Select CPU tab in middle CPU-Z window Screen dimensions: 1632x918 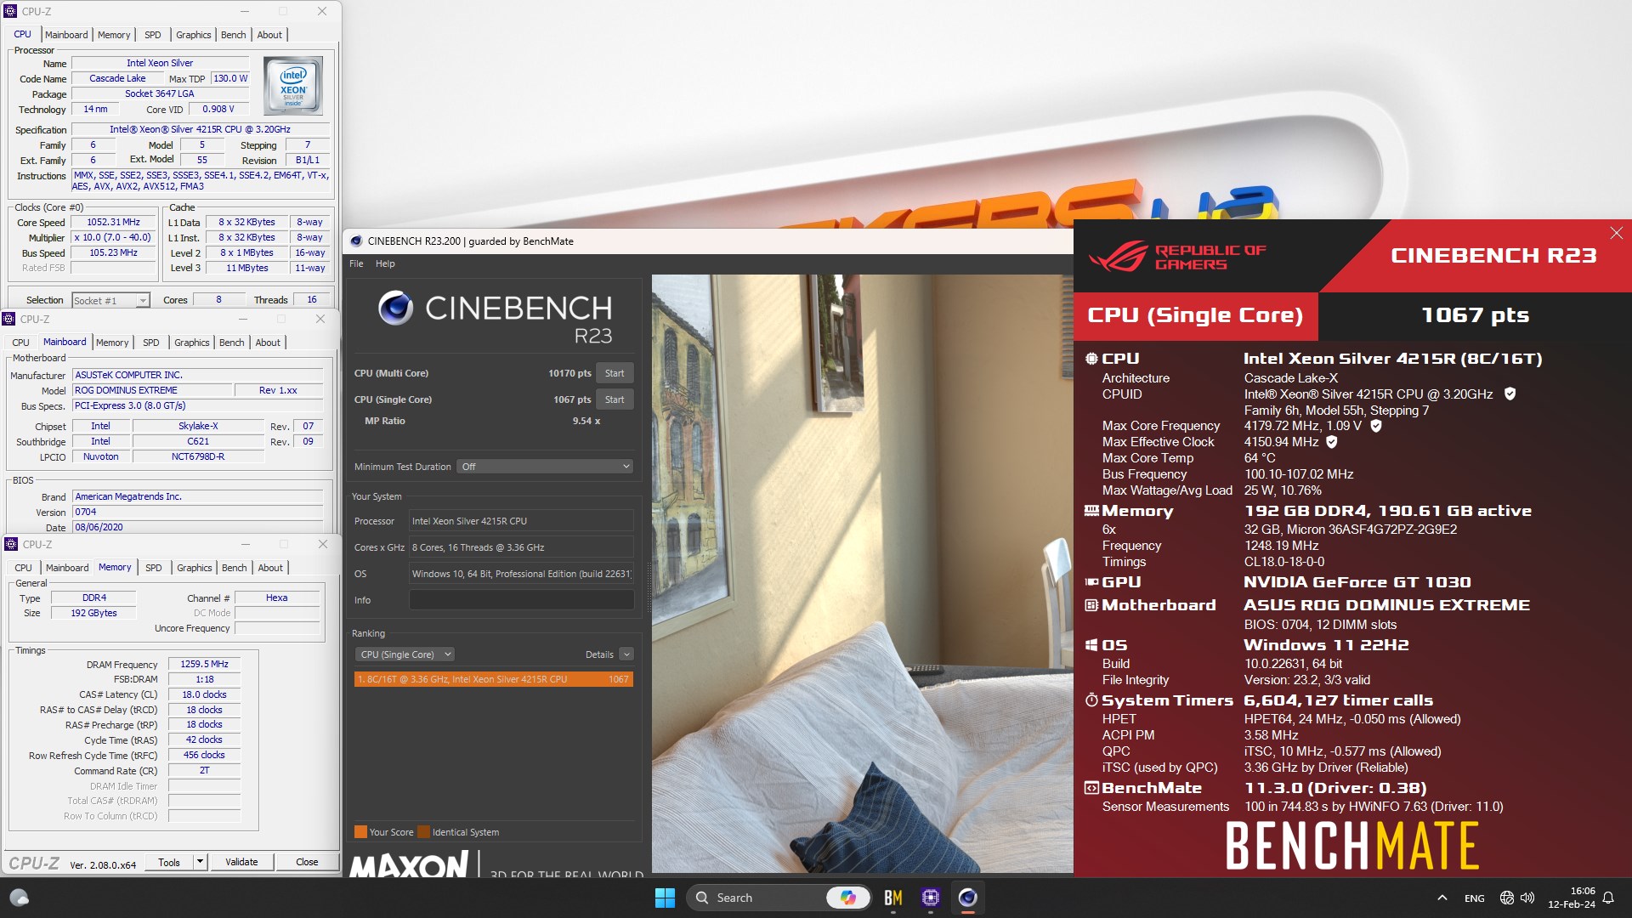(20, 343)
